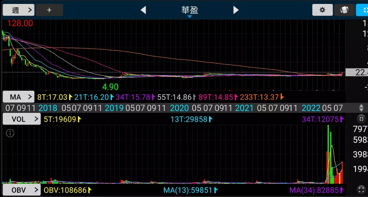Switch the VOL indicator panel

point(21,119)
